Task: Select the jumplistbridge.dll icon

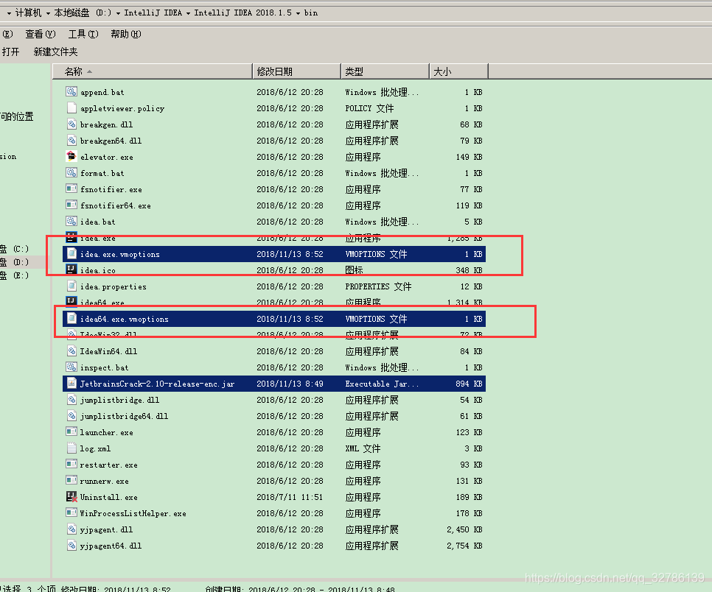Action: (71, 400)
